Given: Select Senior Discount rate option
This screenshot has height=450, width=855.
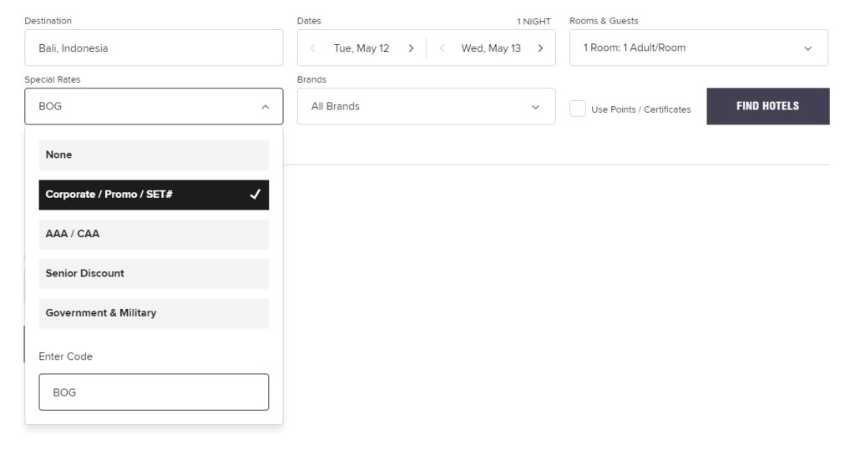Looking at the screenshot, I should 154,274.
